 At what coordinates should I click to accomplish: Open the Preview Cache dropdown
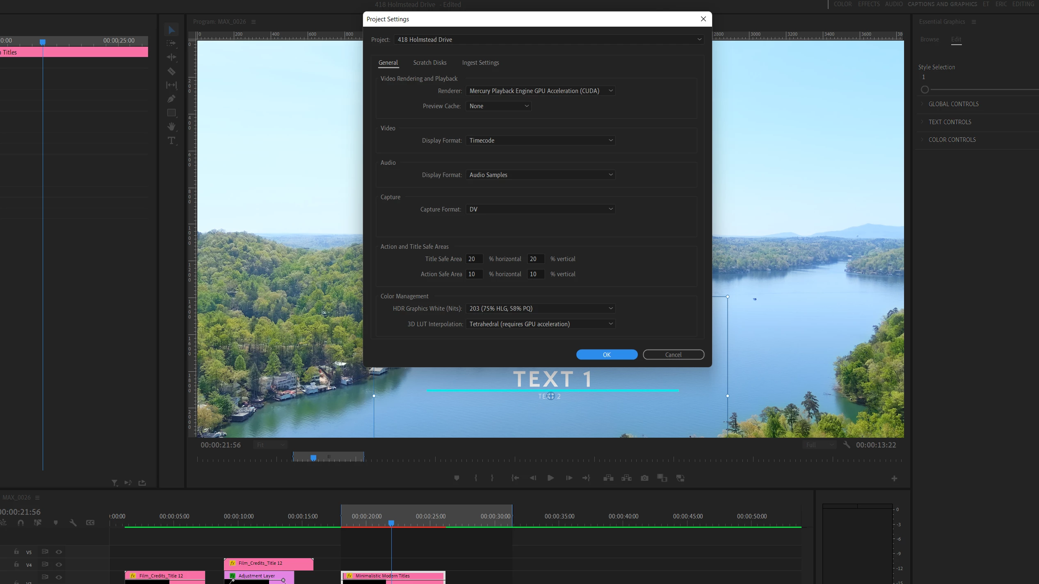(x=498, y=106)
